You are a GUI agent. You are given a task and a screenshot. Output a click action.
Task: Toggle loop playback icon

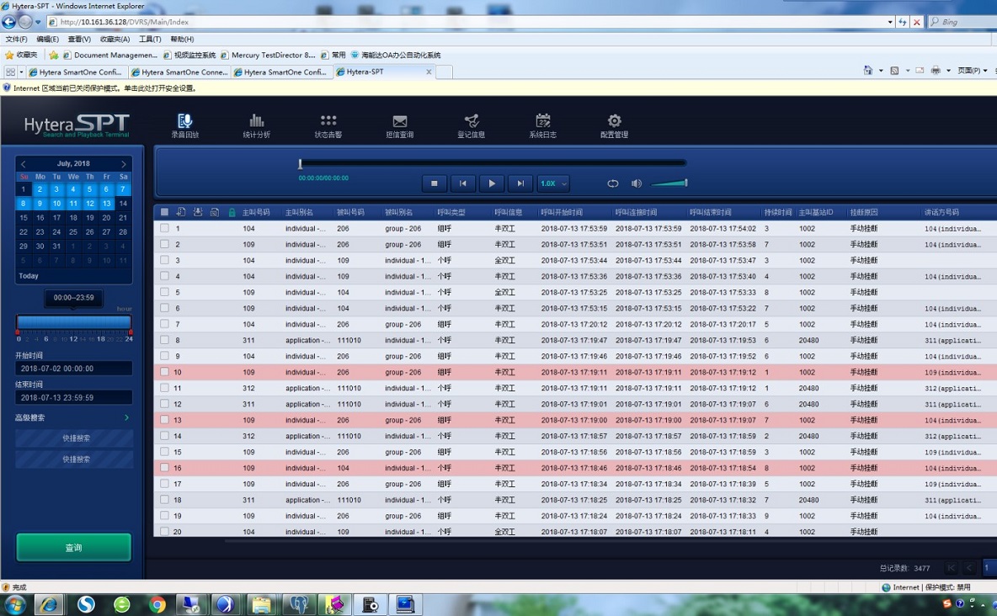[612, 183]
